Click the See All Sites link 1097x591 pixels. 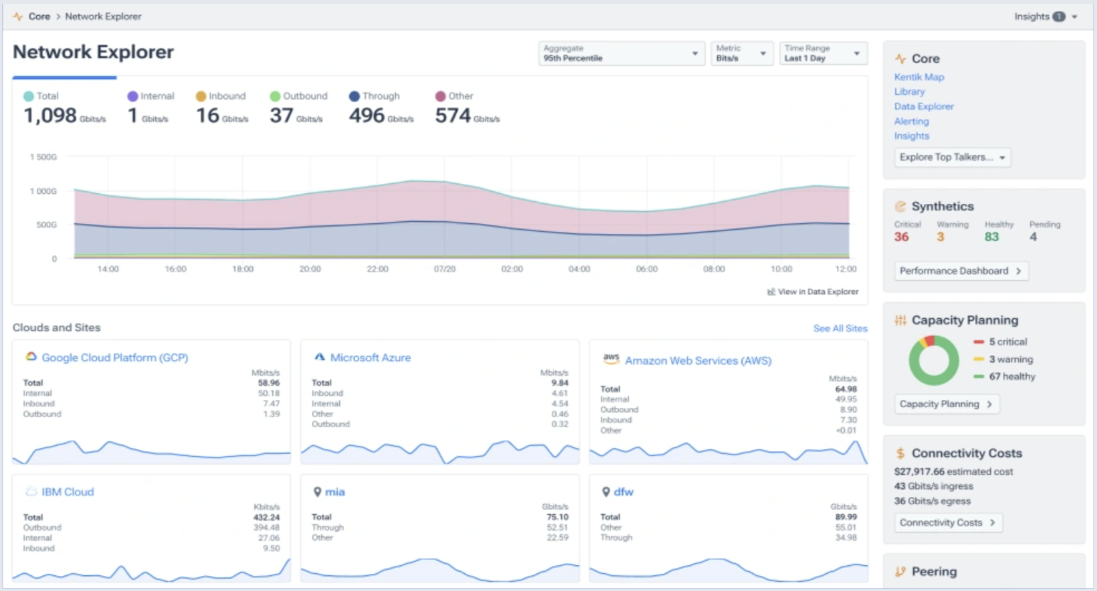click(840, 328)
